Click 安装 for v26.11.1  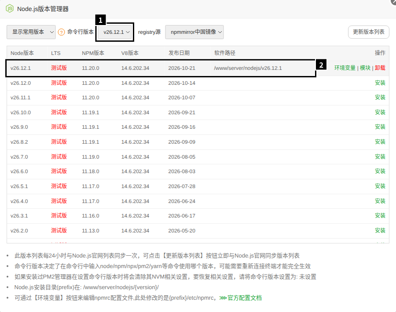click(380, 98)
